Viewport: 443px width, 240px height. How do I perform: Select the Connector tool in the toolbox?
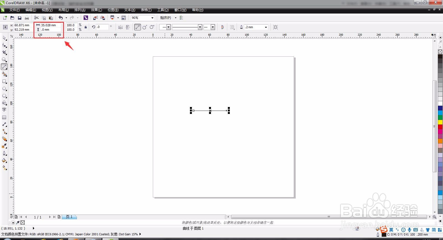(4, 132)
